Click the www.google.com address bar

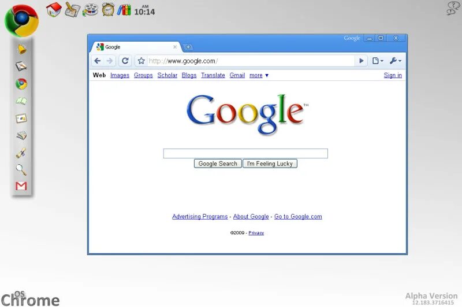click(251, 61)
